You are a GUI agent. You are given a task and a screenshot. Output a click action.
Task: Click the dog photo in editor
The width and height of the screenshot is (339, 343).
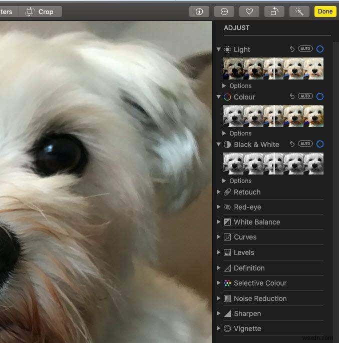[106, 182]
